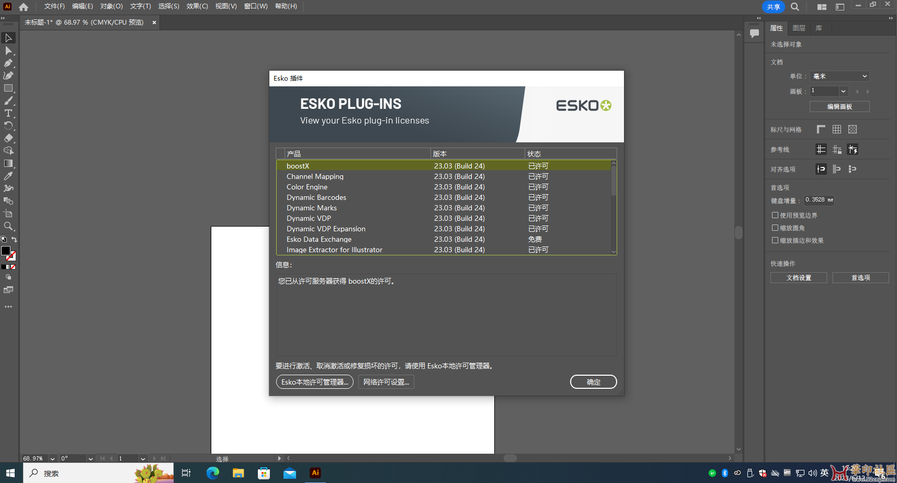Open the 单位 units dropdown
Image resolution: width=897 pixels, height=483 pixels.
(839, 76)
